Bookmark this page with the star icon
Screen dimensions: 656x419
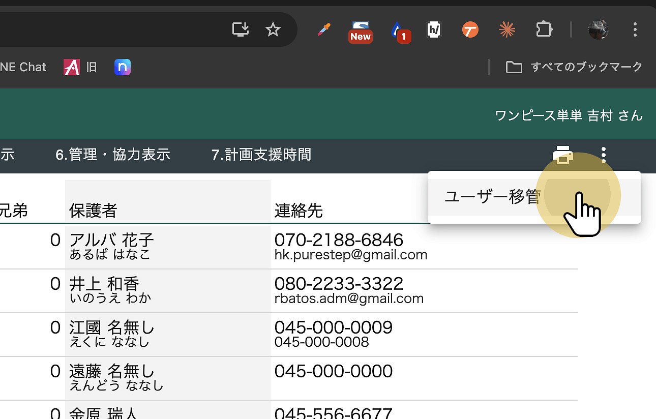pos(273,29)
